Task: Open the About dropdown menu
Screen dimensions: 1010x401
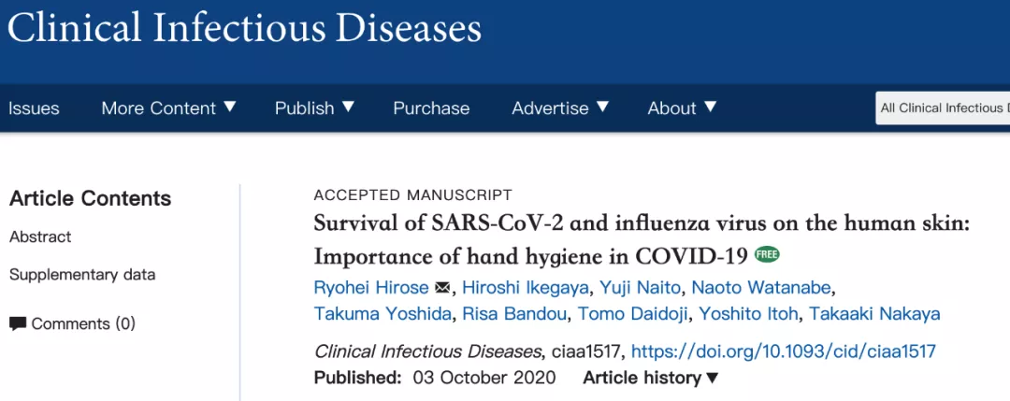Action: (682, 108)
